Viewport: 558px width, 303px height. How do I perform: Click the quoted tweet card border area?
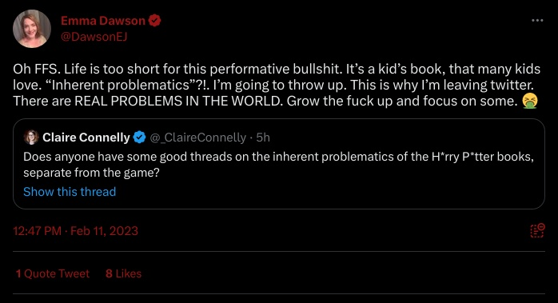pos(279,164)
